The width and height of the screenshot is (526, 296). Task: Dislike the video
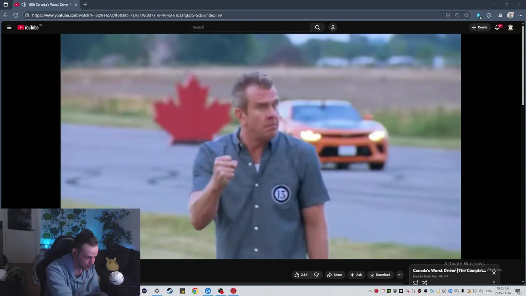click(316, 275)
